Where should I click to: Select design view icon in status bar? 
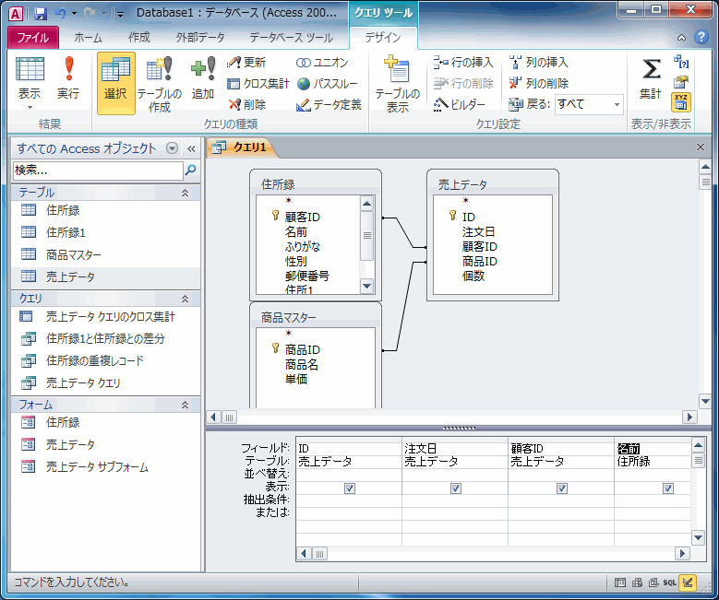coord(688,582)
